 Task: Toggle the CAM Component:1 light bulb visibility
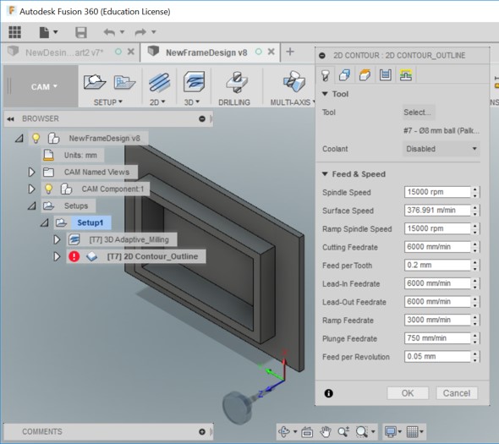click(x=48, y=189)
